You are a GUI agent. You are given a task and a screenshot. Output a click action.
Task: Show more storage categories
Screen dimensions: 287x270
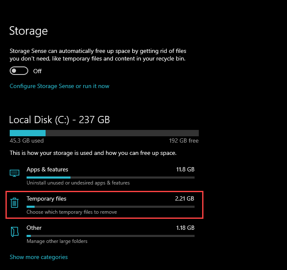38,257
